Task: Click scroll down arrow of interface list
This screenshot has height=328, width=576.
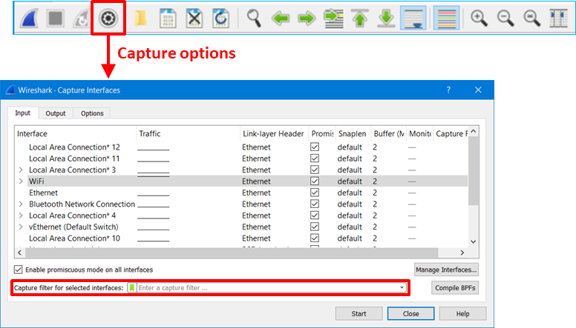Action: point(473,241)
